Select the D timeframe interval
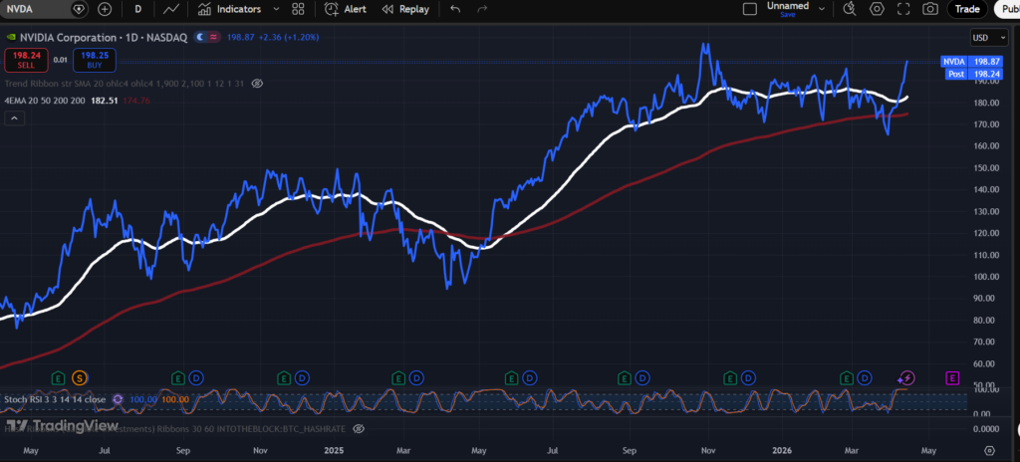Image resolution: width=1020 pixels, height=462 pixels. (138, 9)
